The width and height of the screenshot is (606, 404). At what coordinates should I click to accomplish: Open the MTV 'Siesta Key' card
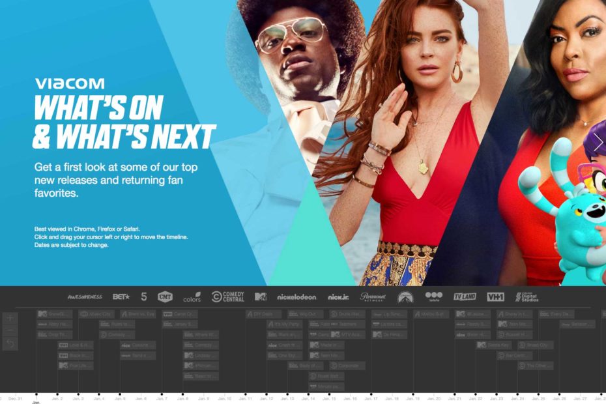493,345
